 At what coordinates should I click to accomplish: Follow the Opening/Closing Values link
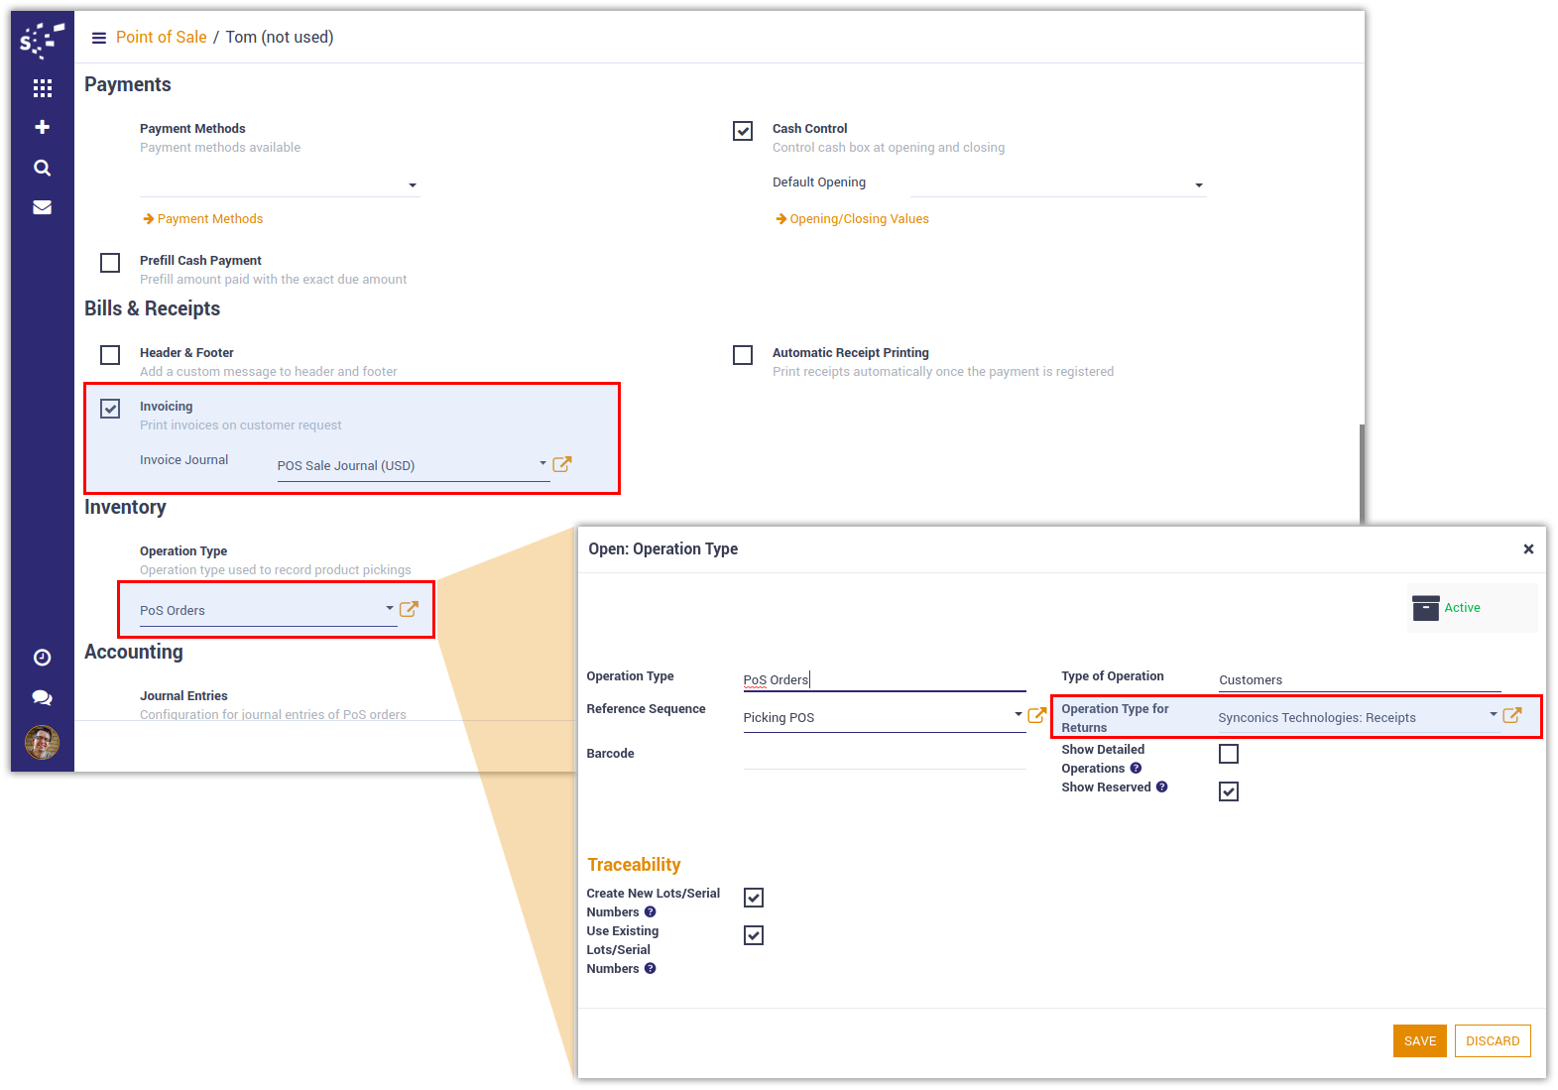click(x=859, y=219)
